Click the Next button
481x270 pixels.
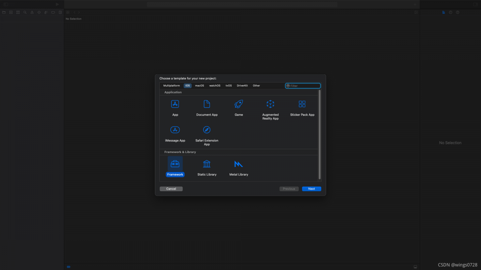(x=312, y=189)
